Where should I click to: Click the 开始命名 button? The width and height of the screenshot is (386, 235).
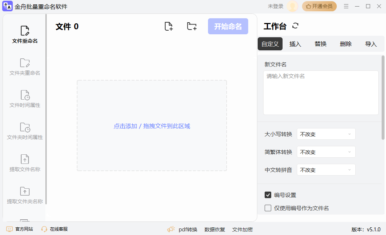(228, 26)
